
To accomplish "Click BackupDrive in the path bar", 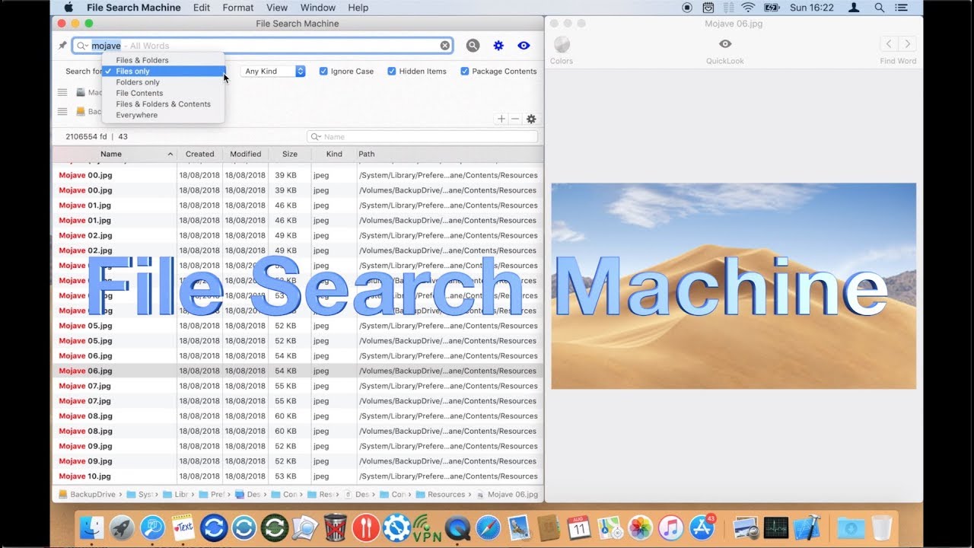I will pyautogui.click(x=87, y=495).
